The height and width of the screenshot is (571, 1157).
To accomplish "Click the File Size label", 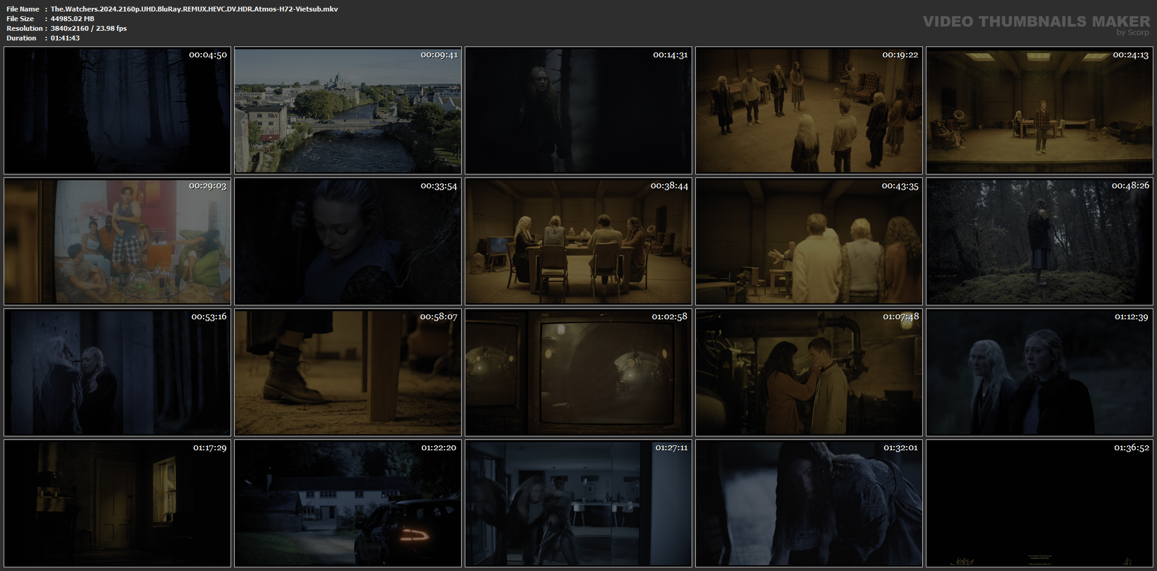I will click(21, 19).
